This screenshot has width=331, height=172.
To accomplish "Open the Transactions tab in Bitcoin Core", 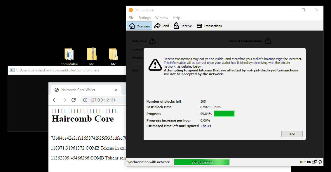I will 209,26.
